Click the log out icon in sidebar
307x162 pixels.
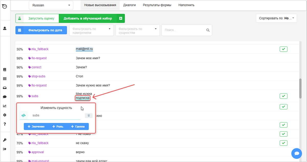pos(5,149)
